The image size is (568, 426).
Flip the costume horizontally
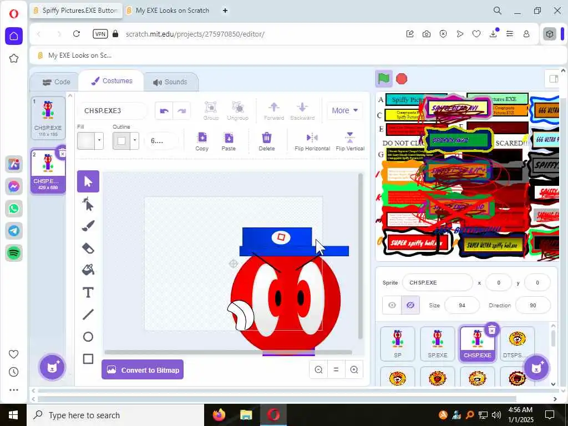coord(312,141)
